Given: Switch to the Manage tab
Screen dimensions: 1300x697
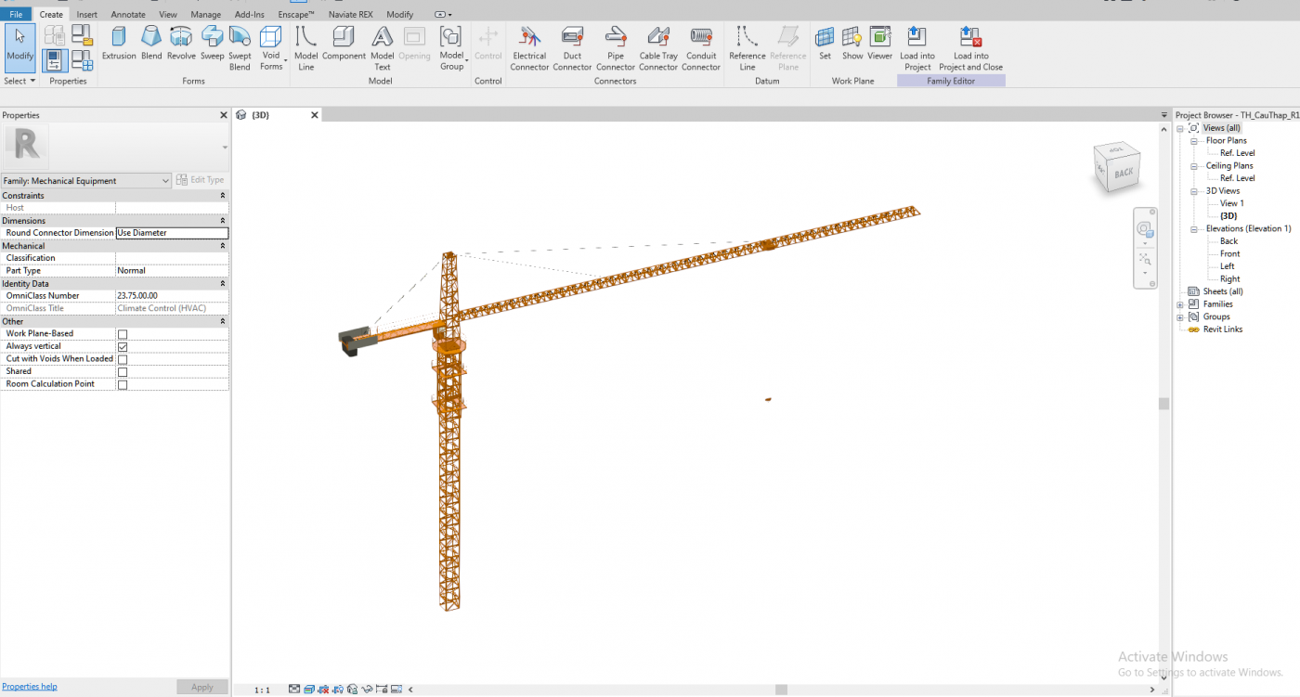Looking at the screenshot, I should 205,15.
